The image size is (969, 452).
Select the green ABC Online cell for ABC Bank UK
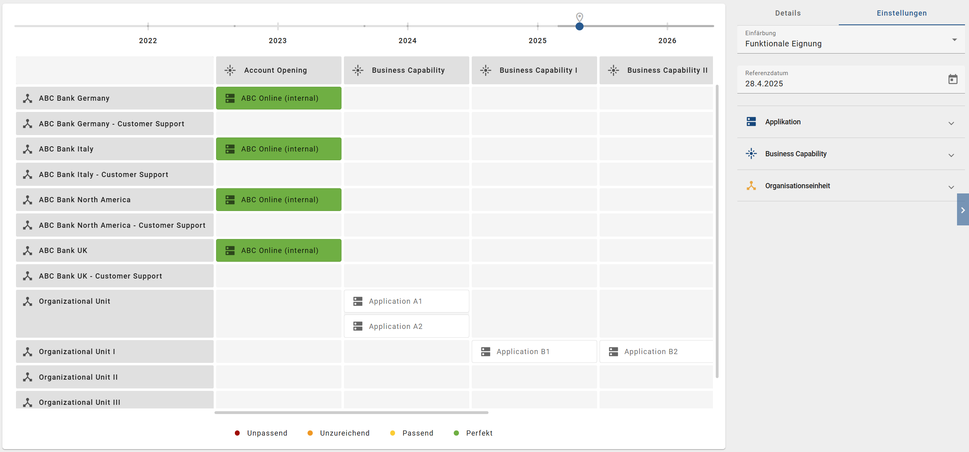[278, 250]
